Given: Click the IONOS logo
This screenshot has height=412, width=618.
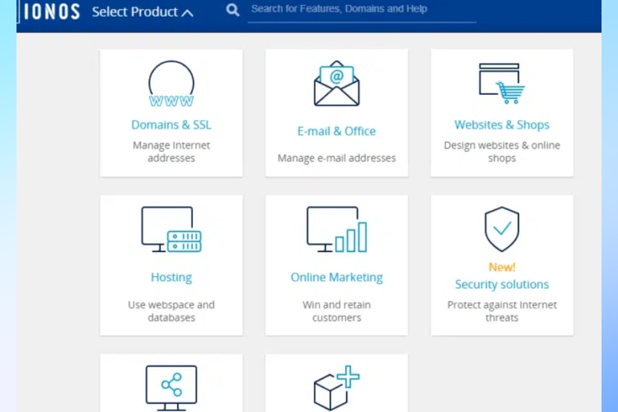Looking at the screenshot, I should 51,12.
